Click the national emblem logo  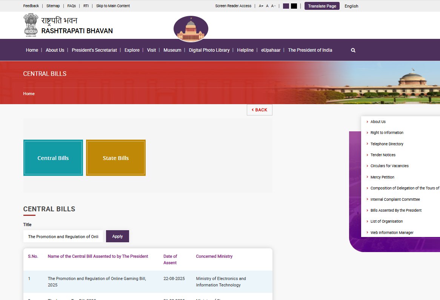point(31,25)
